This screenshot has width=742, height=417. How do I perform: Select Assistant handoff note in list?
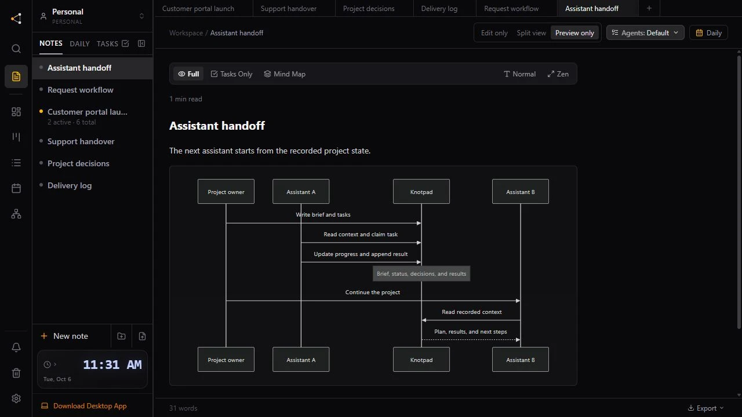93,68
